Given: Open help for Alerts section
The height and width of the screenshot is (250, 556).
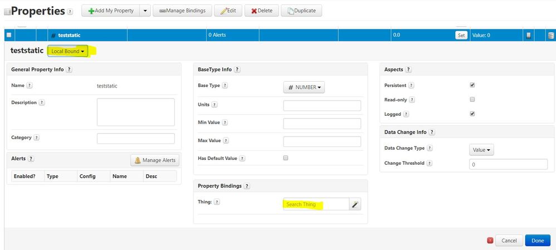Looking at the screenshot, I should click(31, 159).
